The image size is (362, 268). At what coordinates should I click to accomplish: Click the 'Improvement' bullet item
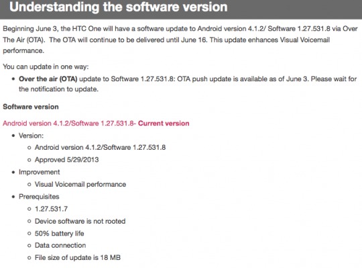tap(40, 172)
